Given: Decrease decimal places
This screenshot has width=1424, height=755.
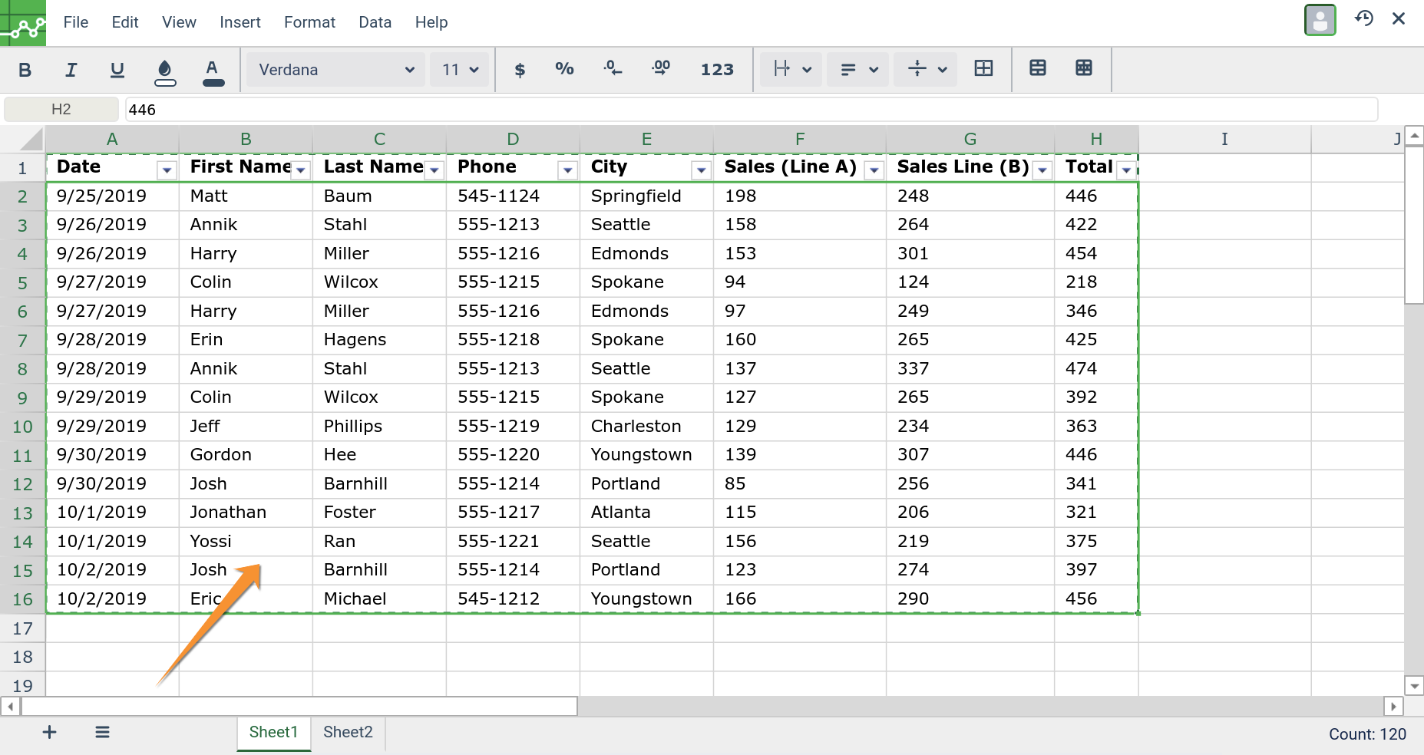Looking at the screenshot, I should tap(613, 70).
